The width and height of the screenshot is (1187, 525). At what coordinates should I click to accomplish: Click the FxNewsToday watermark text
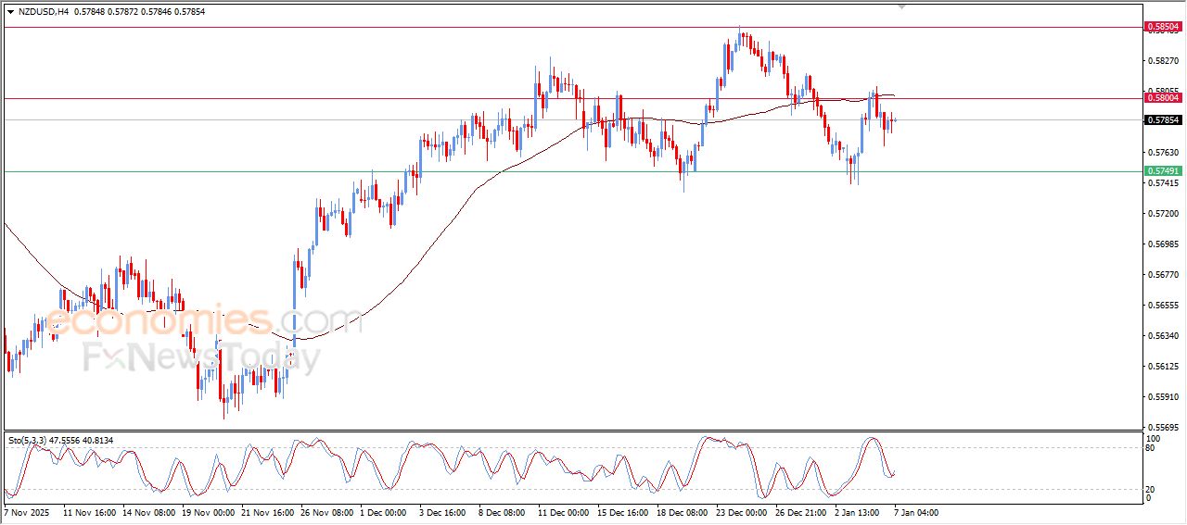click(x=201, y=357)
